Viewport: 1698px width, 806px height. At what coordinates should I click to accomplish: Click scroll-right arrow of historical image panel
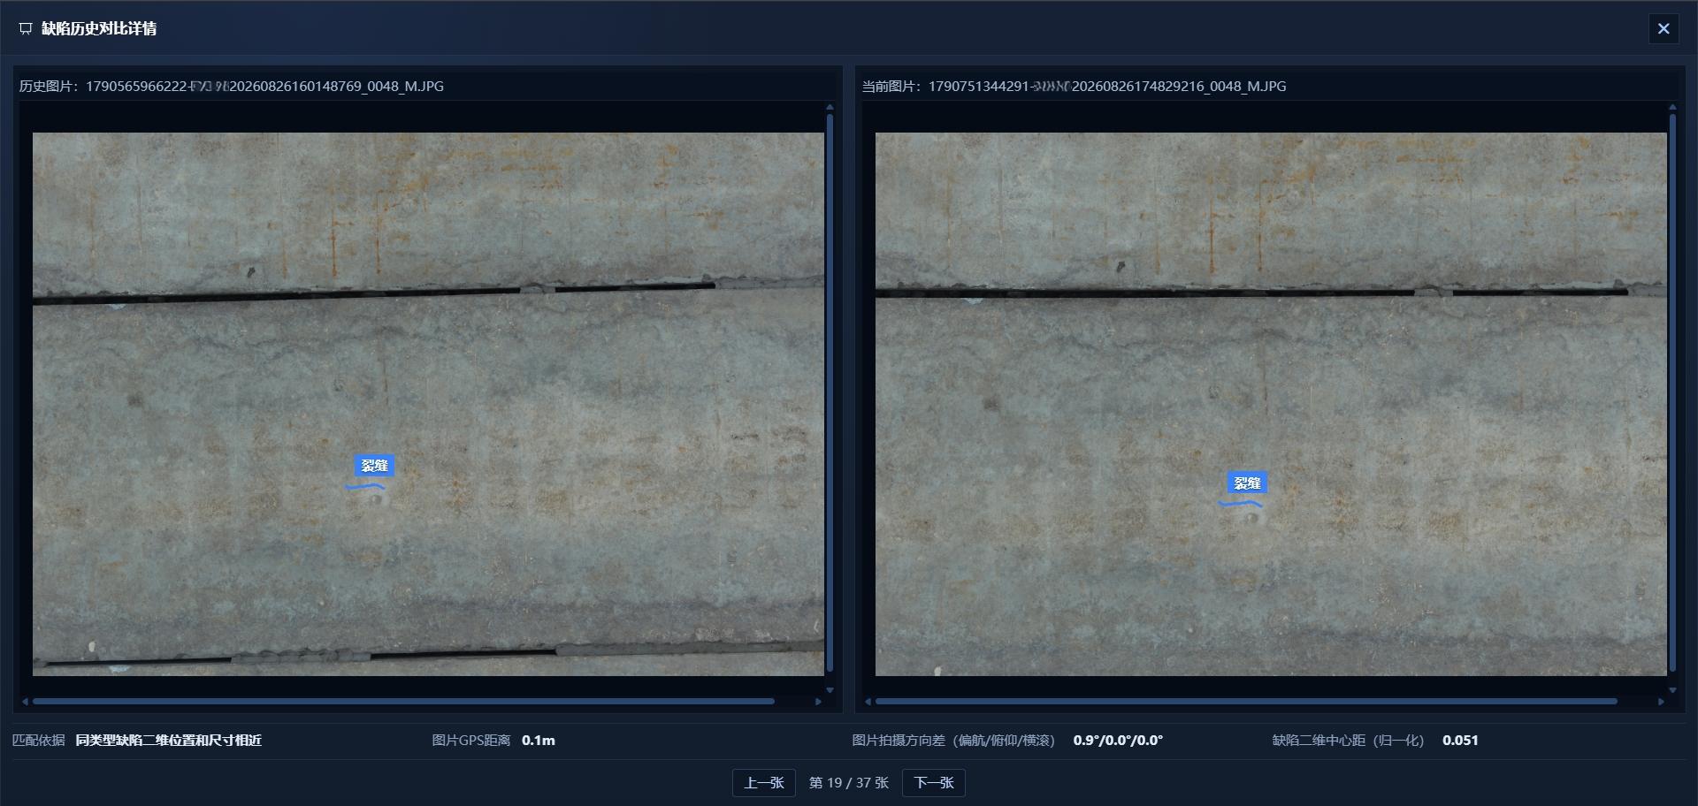click(x=818, y=702)
